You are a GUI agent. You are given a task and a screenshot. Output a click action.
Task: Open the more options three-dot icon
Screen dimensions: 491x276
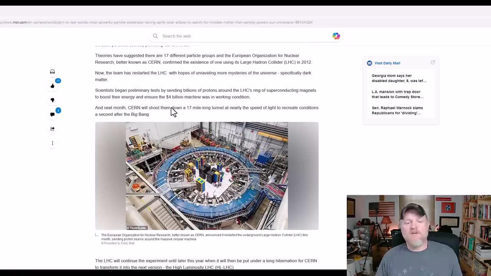tap(53, 143)
